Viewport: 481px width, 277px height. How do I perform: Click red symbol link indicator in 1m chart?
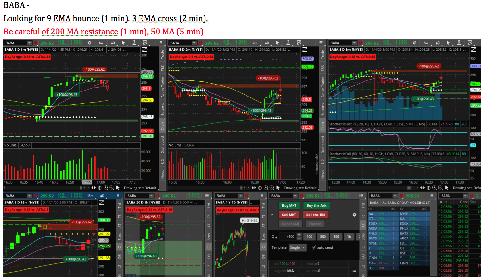pos(35,43)
